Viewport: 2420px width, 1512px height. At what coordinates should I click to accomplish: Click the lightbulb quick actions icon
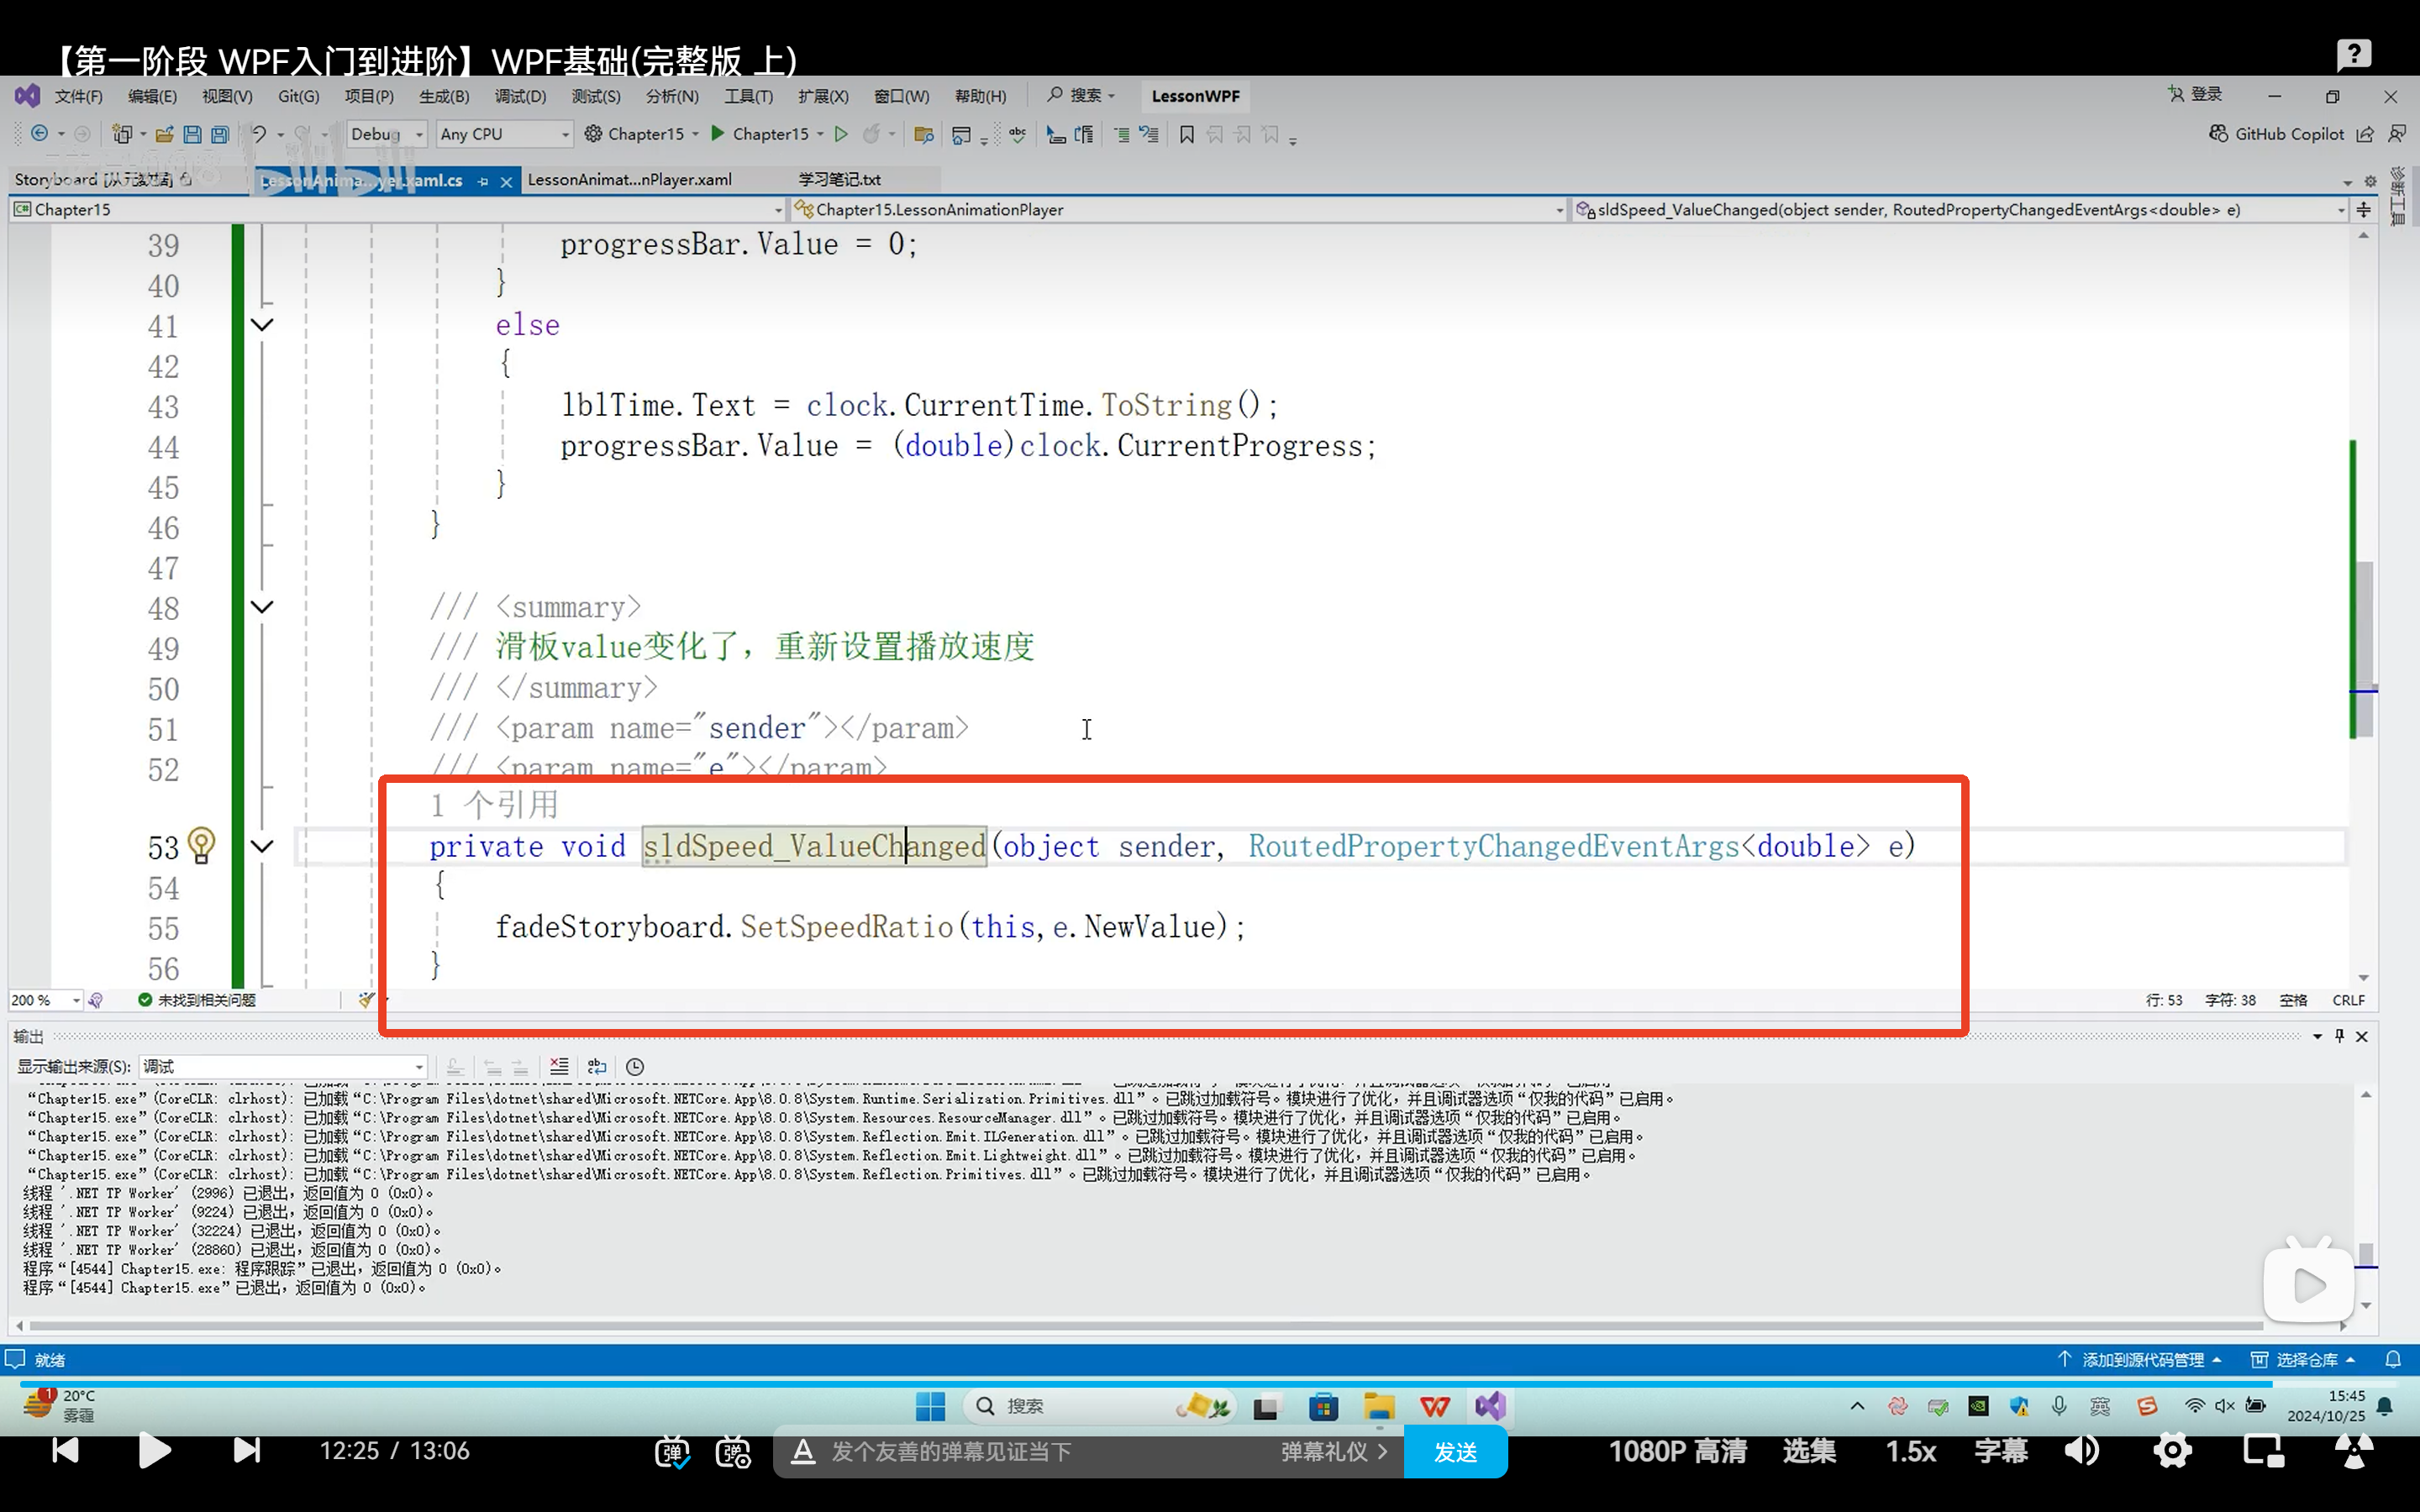coord(201,846)
